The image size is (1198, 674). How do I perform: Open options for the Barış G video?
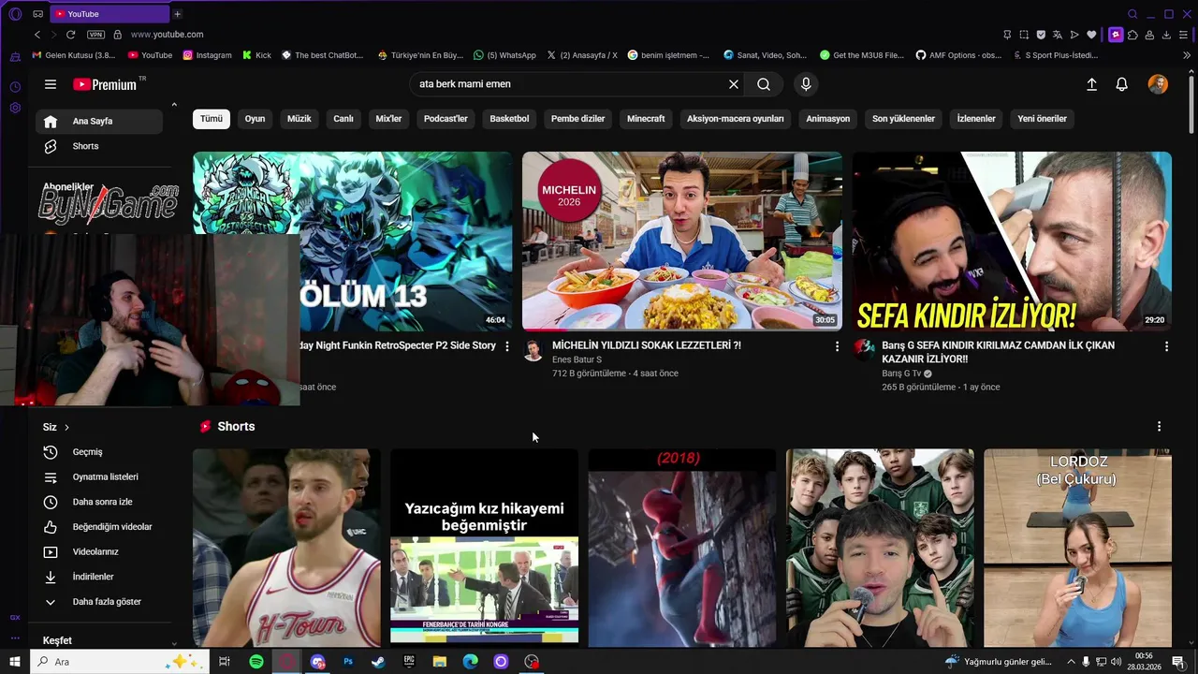pos(1166,346)
